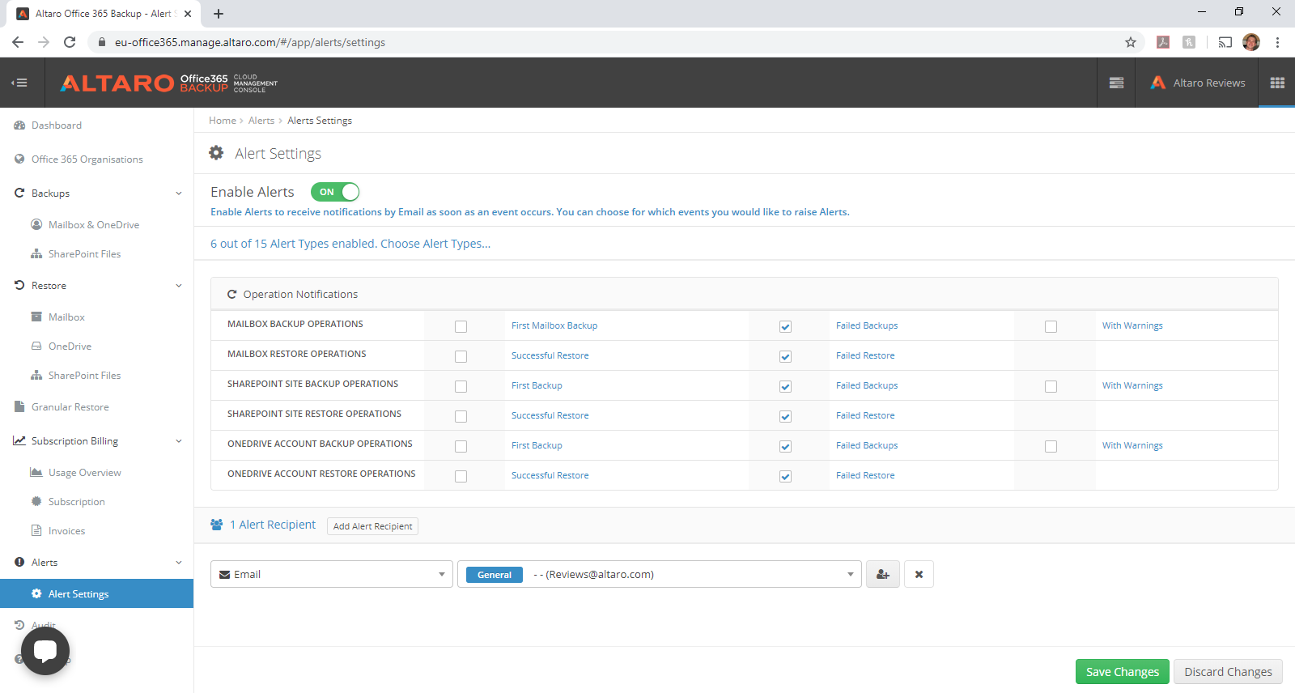Click the Granular Restore file icon
1295x693 pixels.
click(x=19, y=406)
